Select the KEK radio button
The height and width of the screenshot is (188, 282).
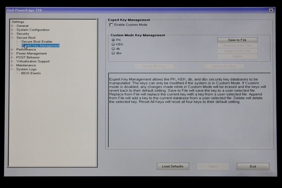(x=113, y=44)
